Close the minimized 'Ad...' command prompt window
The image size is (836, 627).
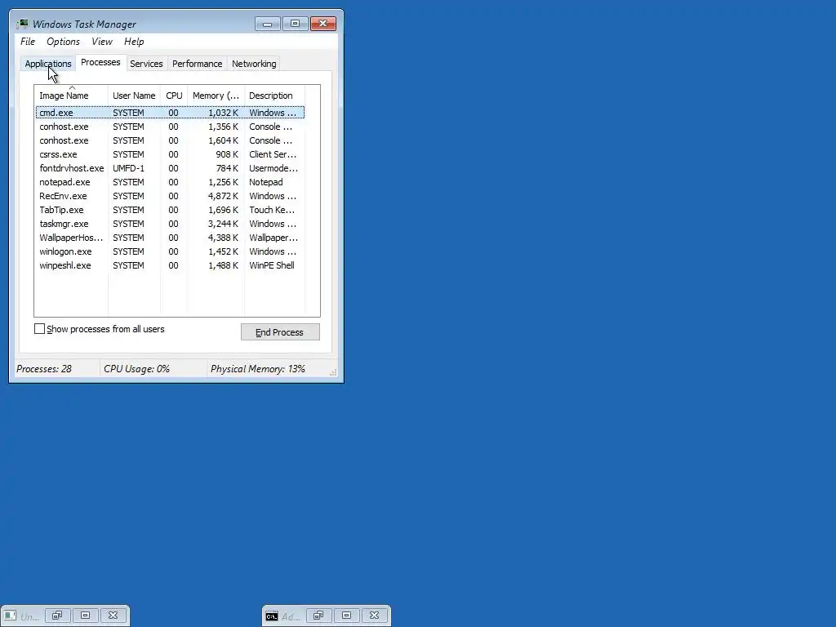point(374,616)
